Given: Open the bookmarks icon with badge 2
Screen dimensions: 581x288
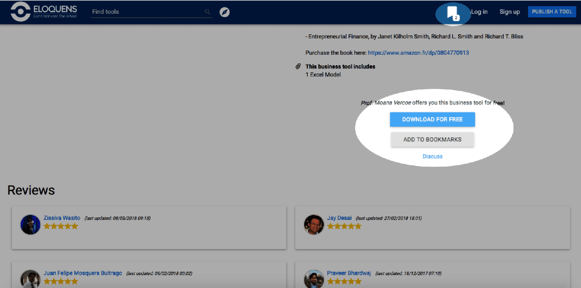Looking at the screenshot, I should (x=452, y=13).
